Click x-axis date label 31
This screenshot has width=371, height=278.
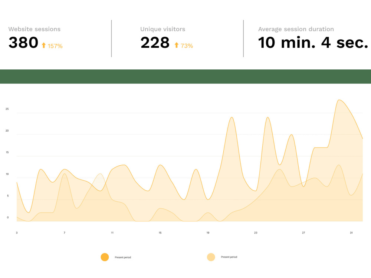pyautogui.click(x=351, y=233)
